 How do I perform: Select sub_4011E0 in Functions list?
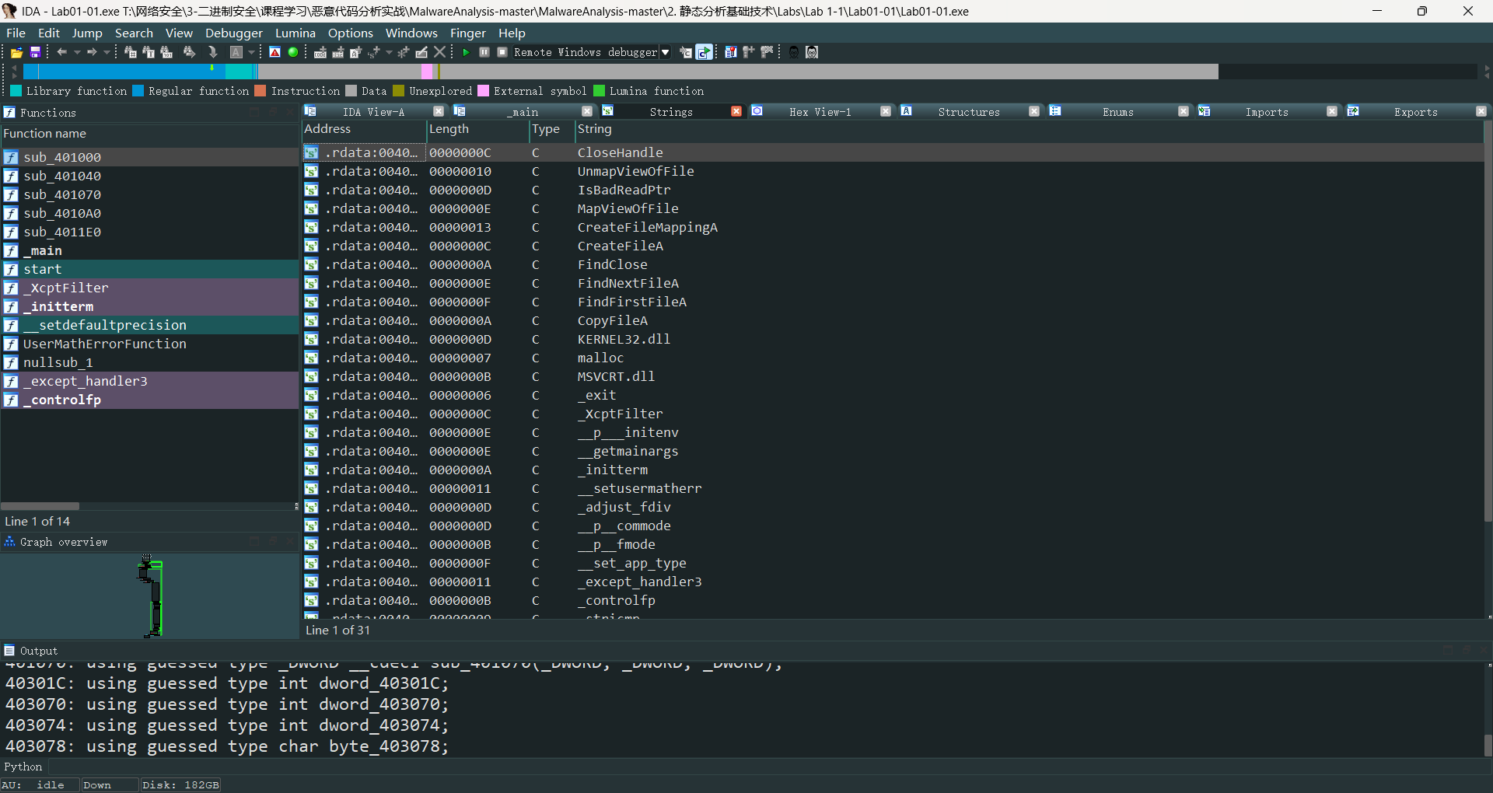pos(149,232)
